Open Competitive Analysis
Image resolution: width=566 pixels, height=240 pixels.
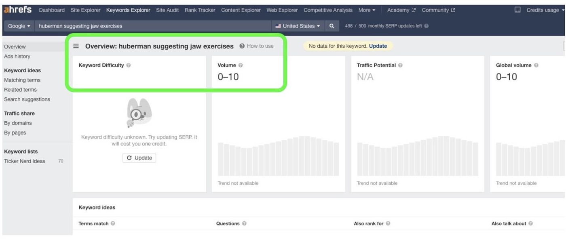(328, 10)
